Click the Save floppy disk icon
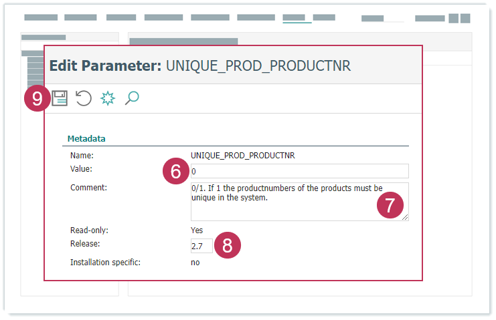The image size is (496, 320). point(60,99)
